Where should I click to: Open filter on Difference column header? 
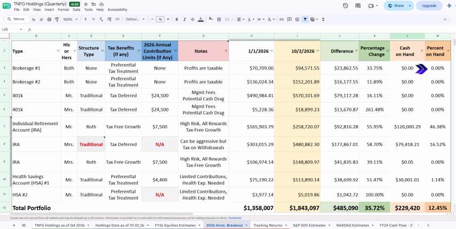(356, 51)
